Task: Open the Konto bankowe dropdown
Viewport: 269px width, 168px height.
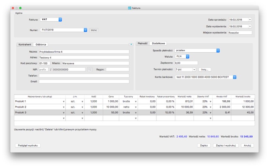Action: [235, 77]
